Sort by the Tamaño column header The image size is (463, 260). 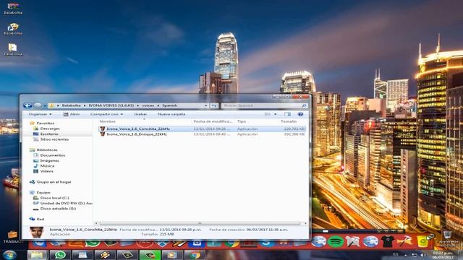coord(289,121)
